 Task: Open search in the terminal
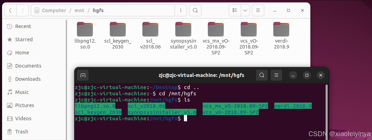click(x=262, y=76)
